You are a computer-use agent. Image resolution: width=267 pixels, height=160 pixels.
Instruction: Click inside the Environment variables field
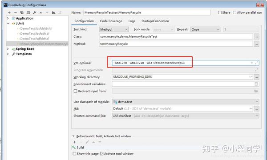tap(183, 84)
